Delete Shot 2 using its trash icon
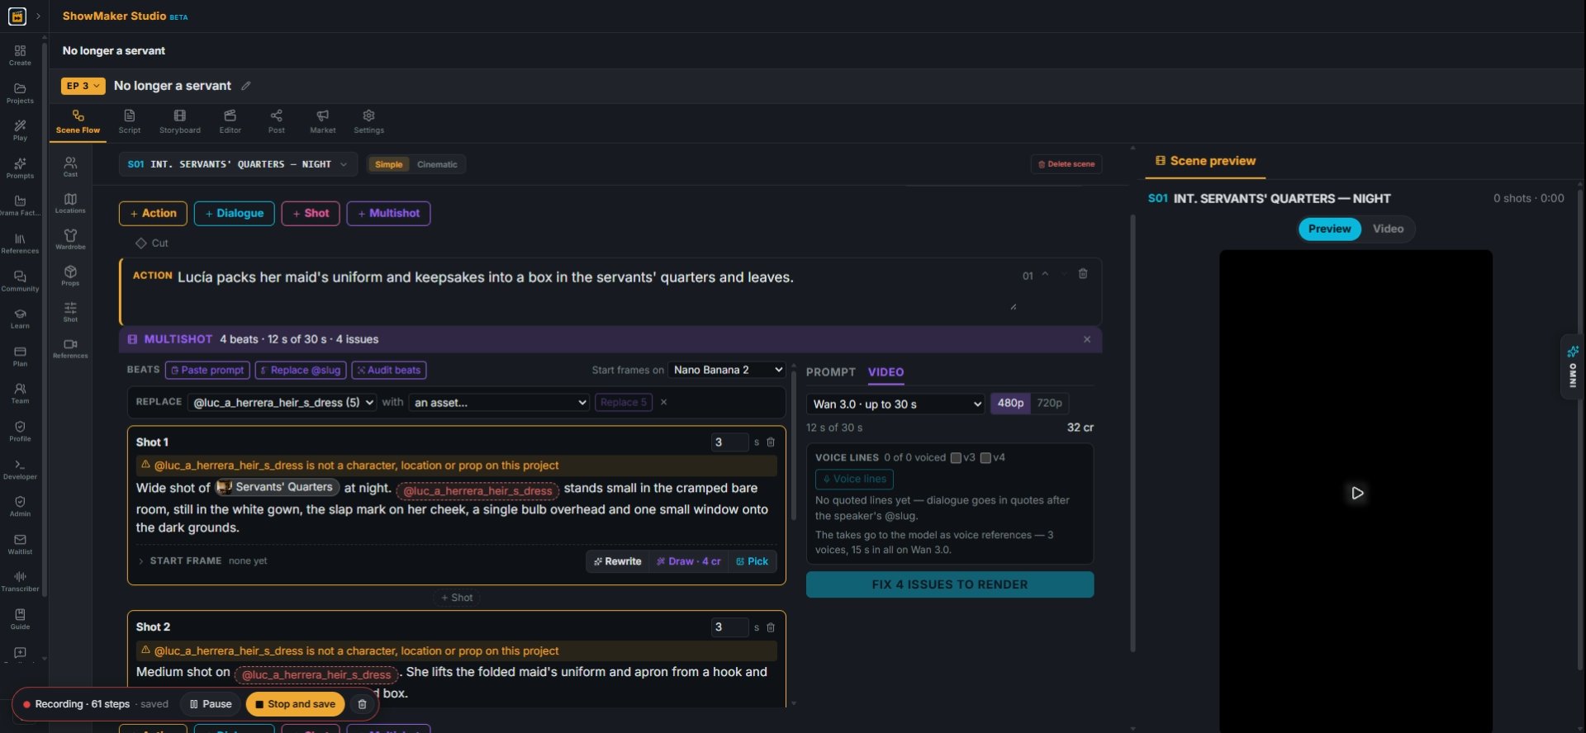This screenshot has width=1586, height=733. [x=771, y=627]
